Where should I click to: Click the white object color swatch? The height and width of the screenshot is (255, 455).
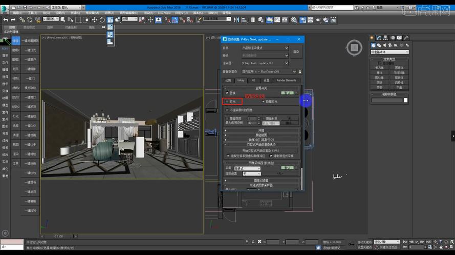click(x=405, y=100)
